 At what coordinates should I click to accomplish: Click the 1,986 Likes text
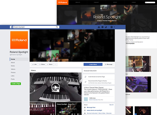tap(92, 98)
